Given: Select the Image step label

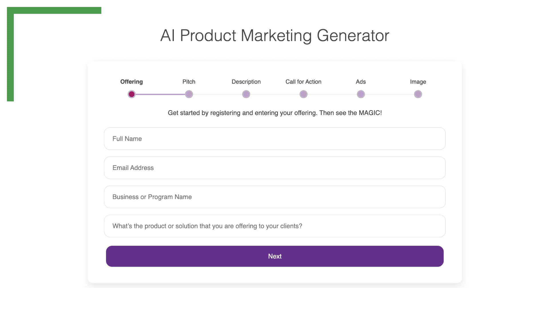Looking at the screenshot, I should click(418, 82).
